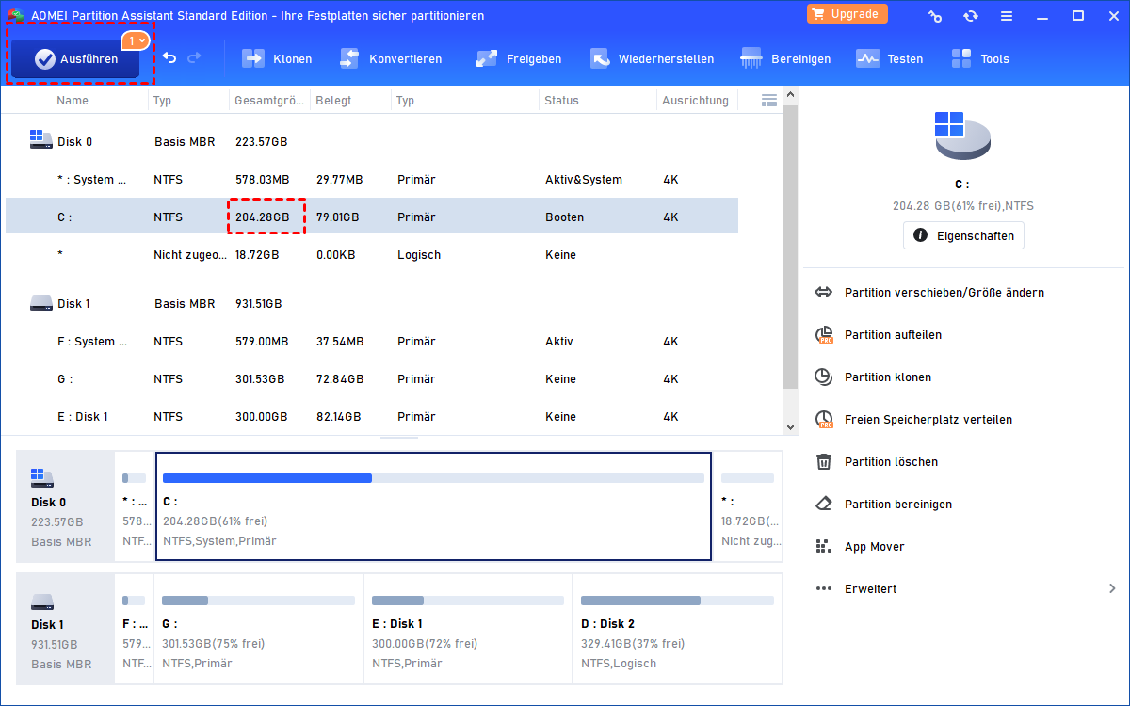This screenshot has height=706, width=1130.
Task: Click the C: drive icon in right panel
Action: [x=962, y=136]
